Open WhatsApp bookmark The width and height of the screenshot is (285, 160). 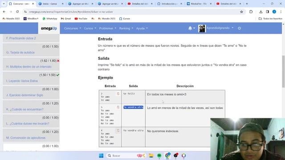50,19
